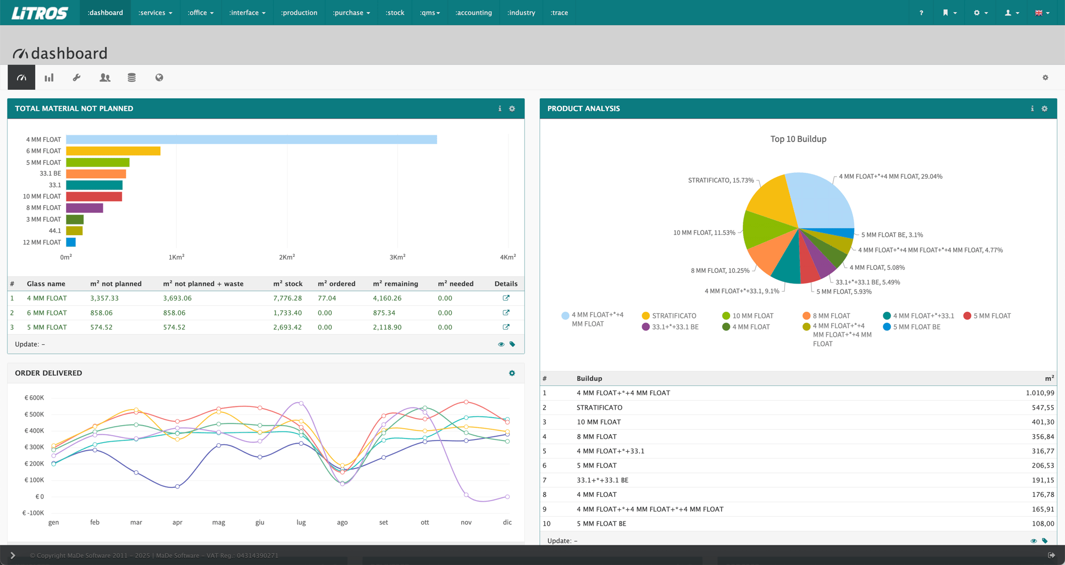Toggle 5 MM FLOAT BE legend entry
Viewport: 1065px width, 565px height.
pos(912,327)
